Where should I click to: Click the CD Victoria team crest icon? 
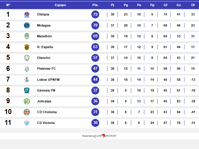(27, 123)
